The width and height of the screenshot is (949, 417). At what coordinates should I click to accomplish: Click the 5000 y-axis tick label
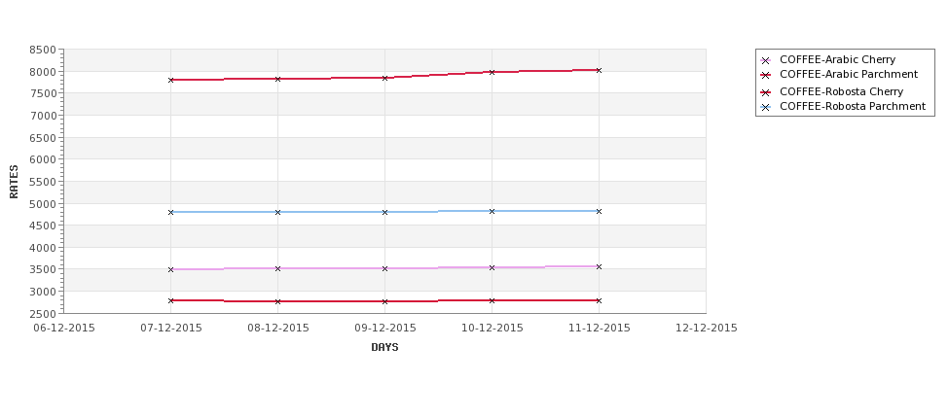pyautogui.click(x=43, y=204)
